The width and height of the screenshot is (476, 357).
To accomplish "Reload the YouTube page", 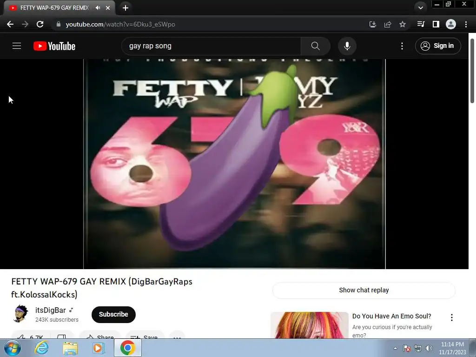I will pos(40,24).
